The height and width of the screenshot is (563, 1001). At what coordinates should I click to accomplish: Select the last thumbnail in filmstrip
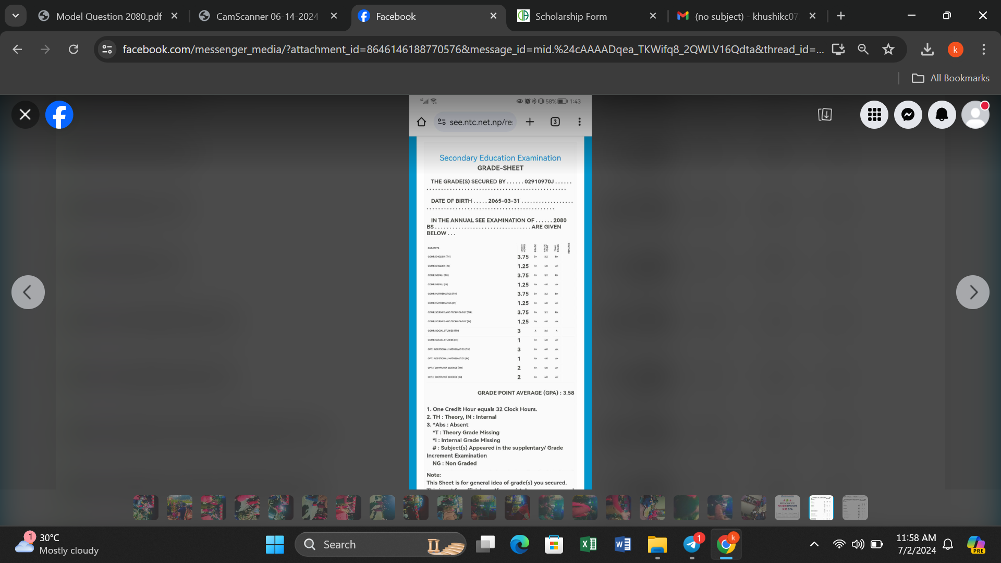pyautogui.click(x=855, y=508)
